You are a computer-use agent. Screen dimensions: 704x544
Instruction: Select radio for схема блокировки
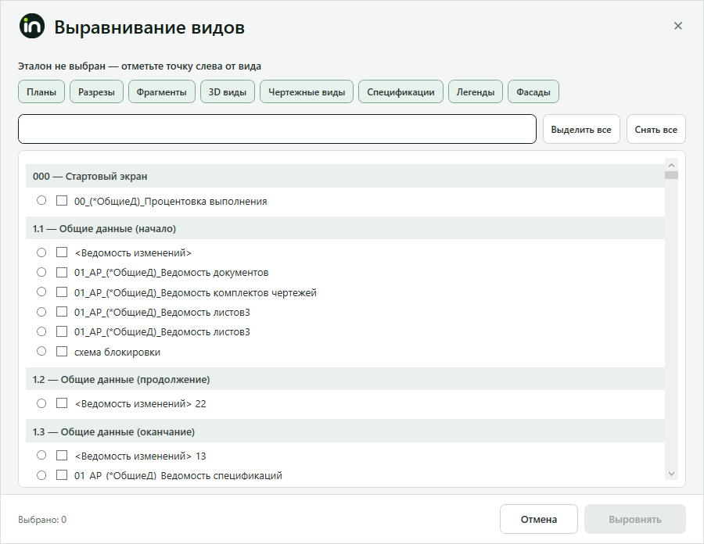[x=41, y=351]
